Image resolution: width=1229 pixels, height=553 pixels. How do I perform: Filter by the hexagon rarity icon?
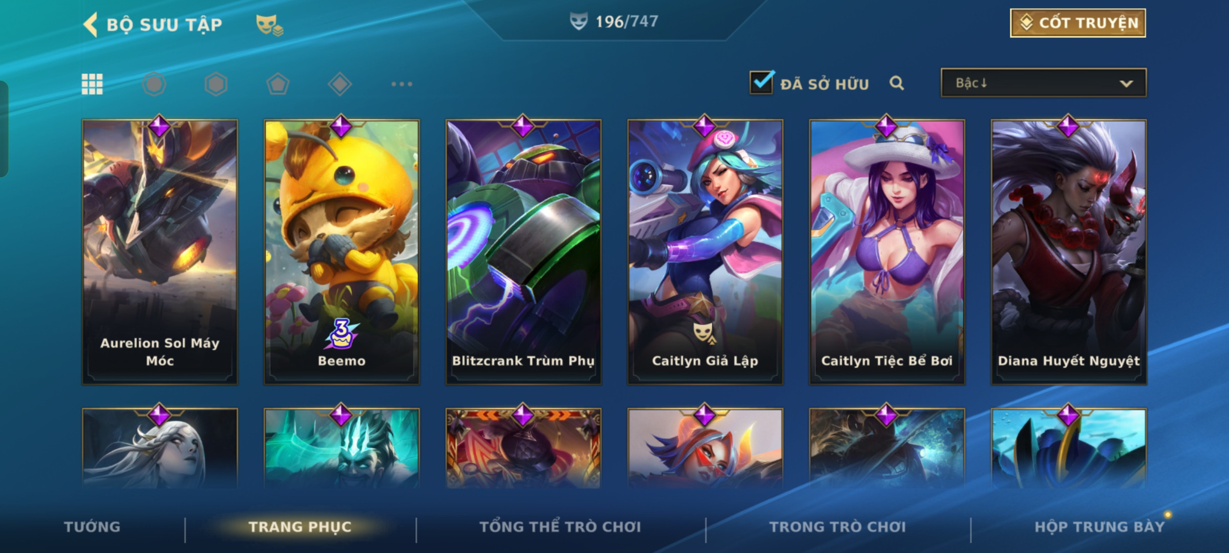tap(216, 84)
